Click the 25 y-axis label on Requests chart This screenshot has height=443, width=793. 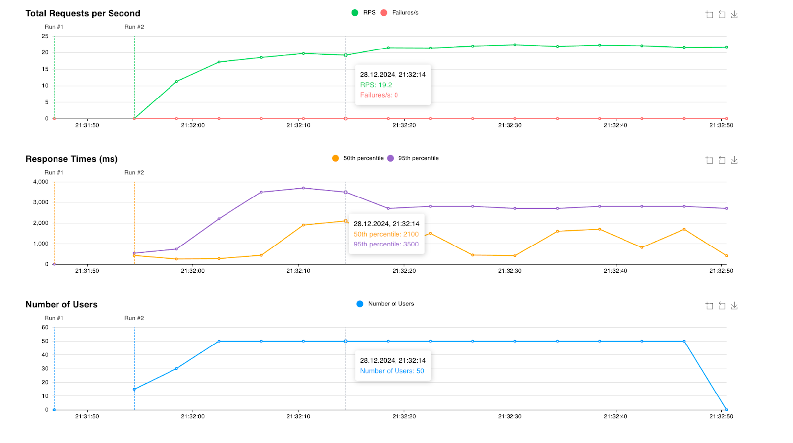point(45,36)
